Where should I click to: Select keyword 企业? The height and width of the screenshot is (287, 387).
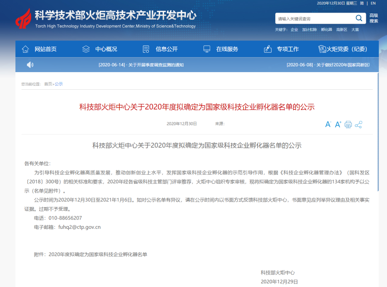coord(294,30)
